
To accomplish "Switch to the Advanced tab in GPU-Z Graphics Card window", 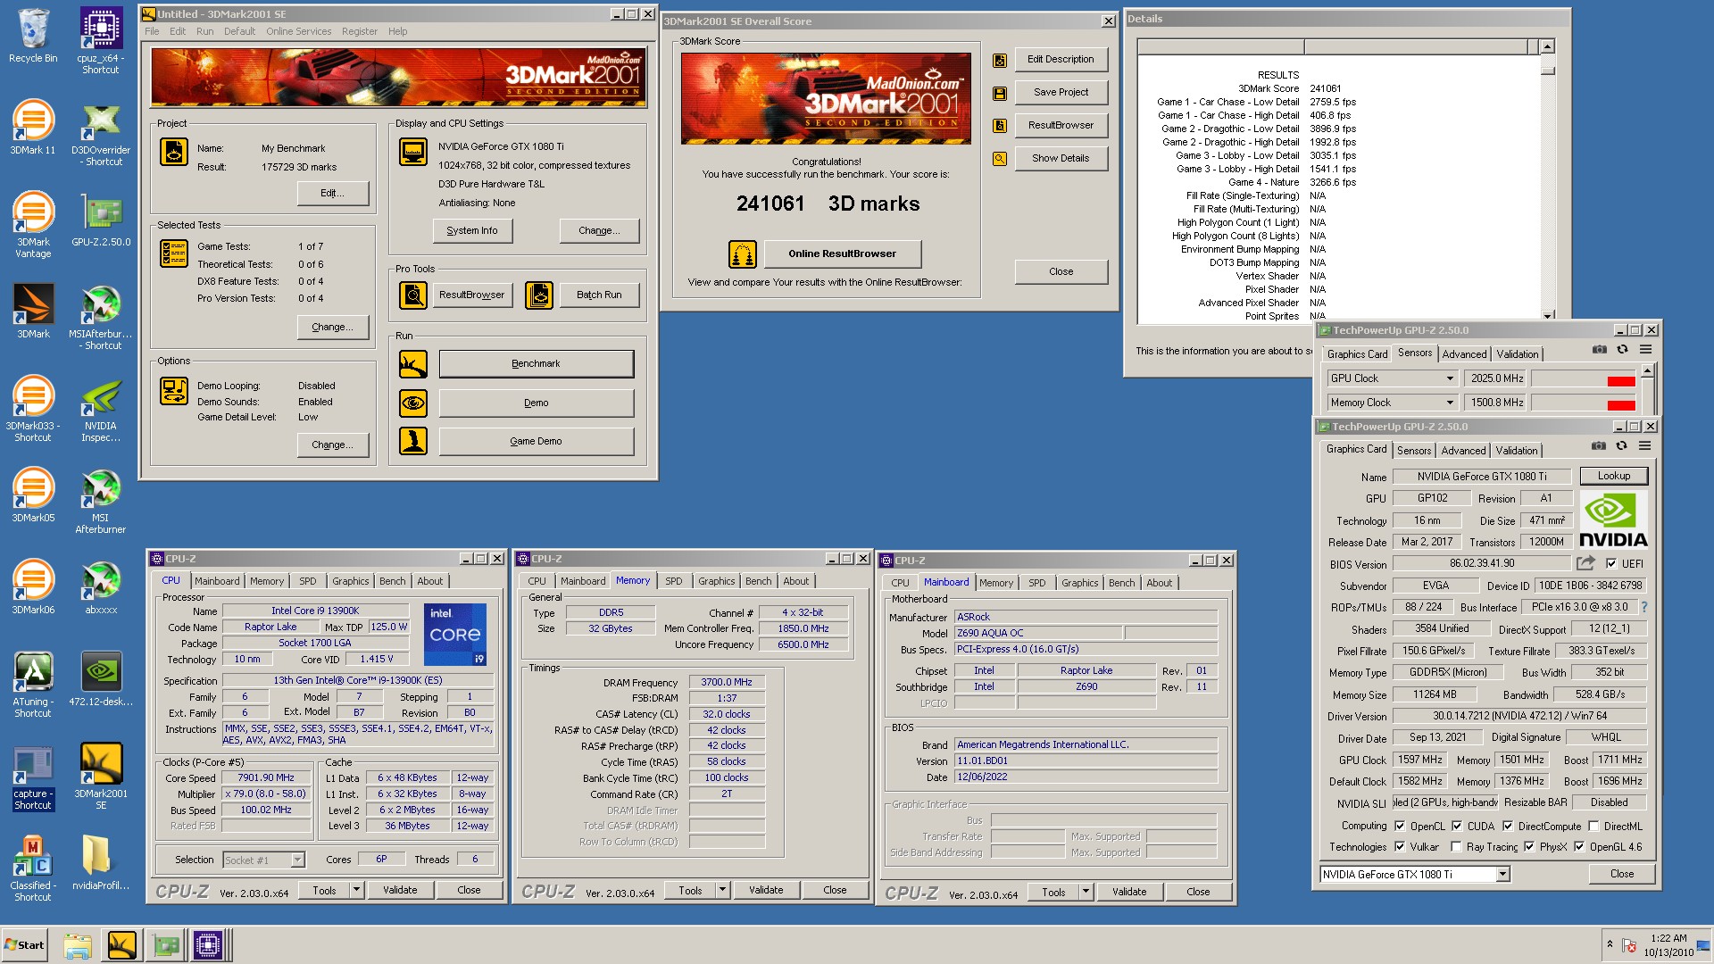I will (x=1464, y=451).
